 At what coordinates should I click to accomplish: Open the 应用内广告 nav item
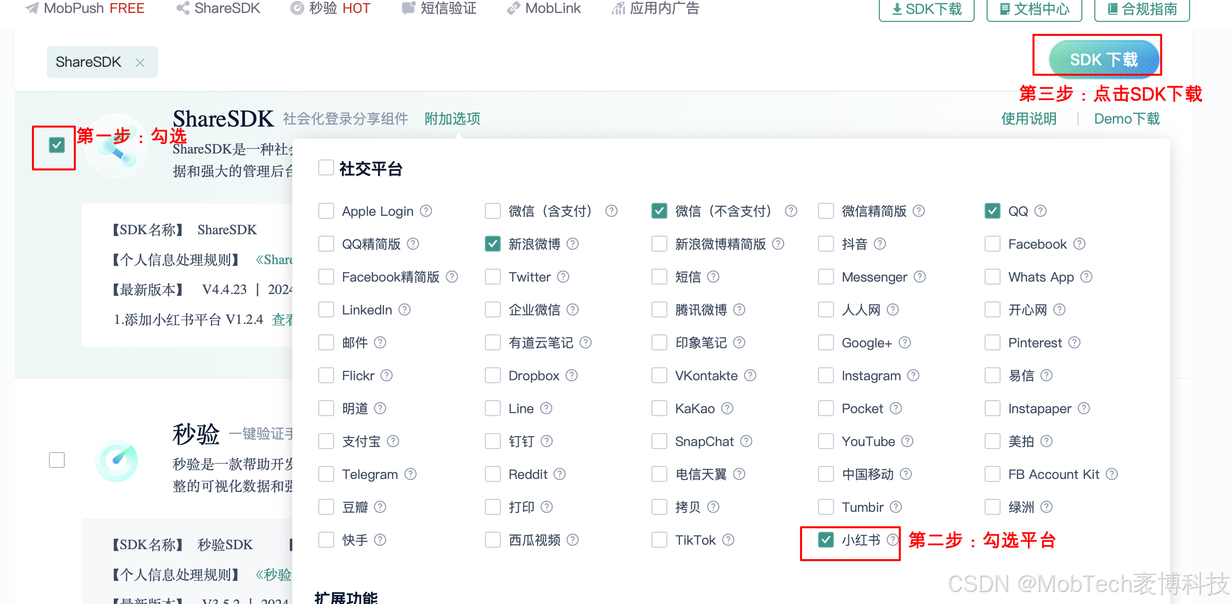(x=655, y=8)
